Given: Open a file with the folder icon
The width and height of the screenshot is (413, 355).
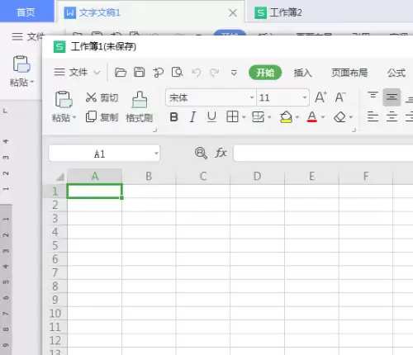Looking at the screenshot, I should click(121, 73).
